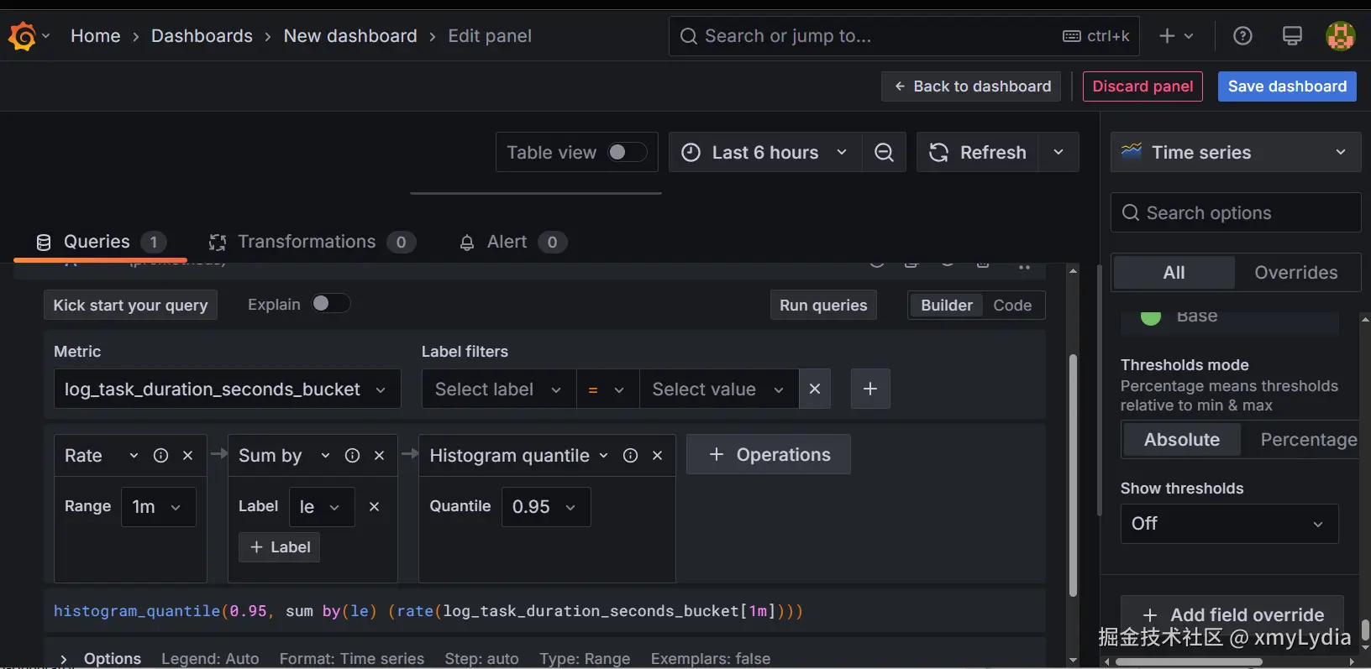This screenshot has height=669, width=1371.
Task: Open the Time series visualization picker
Action: [x=1235, y=152]
